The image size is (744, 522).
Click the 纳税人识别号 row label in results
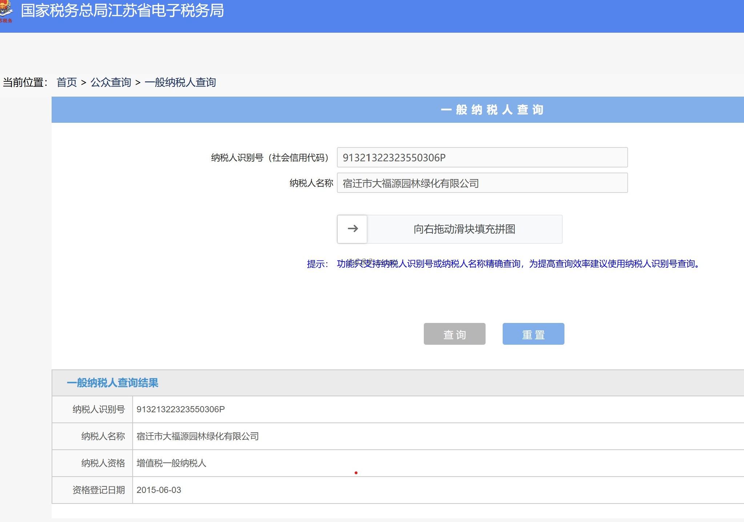tap(98, 409)
